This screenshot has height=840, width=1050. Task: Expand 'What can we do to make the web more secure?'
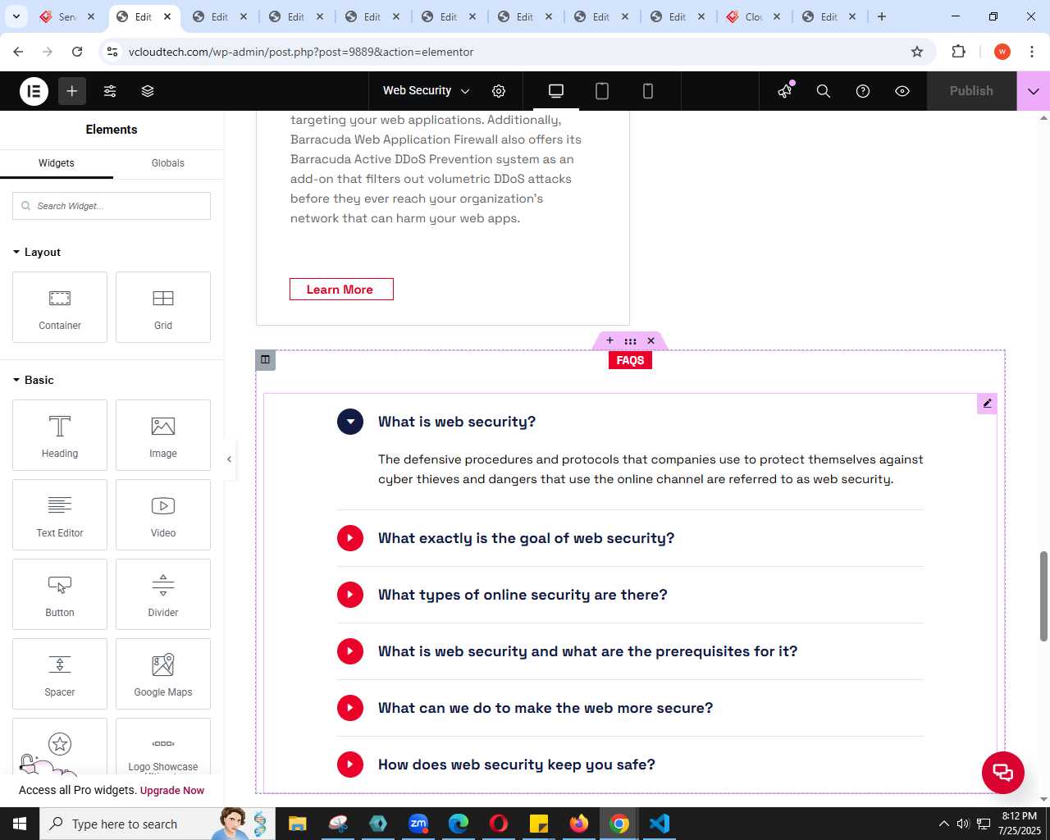(x=350, y=708)
